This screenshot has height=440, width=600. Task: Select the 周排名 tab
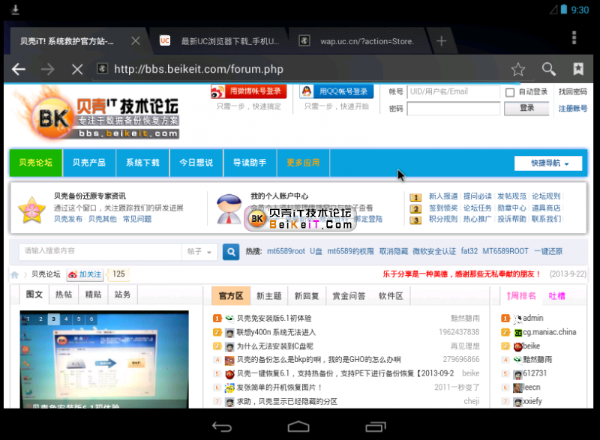coord(521,296)
